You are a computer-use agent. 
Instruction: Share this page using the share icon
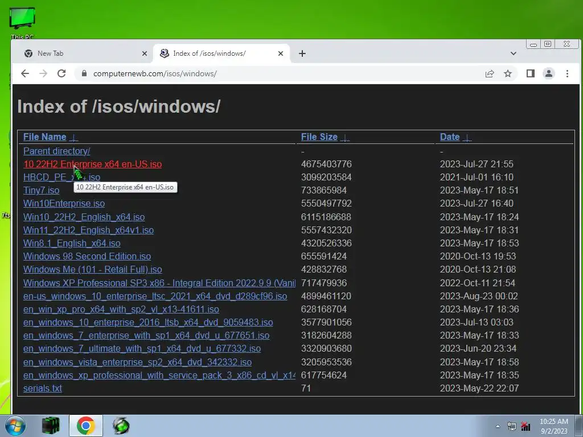pos(490,73)
